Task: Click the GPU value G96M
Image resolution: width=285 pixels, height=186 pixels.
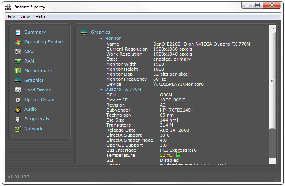Action: tap(166, 95)
